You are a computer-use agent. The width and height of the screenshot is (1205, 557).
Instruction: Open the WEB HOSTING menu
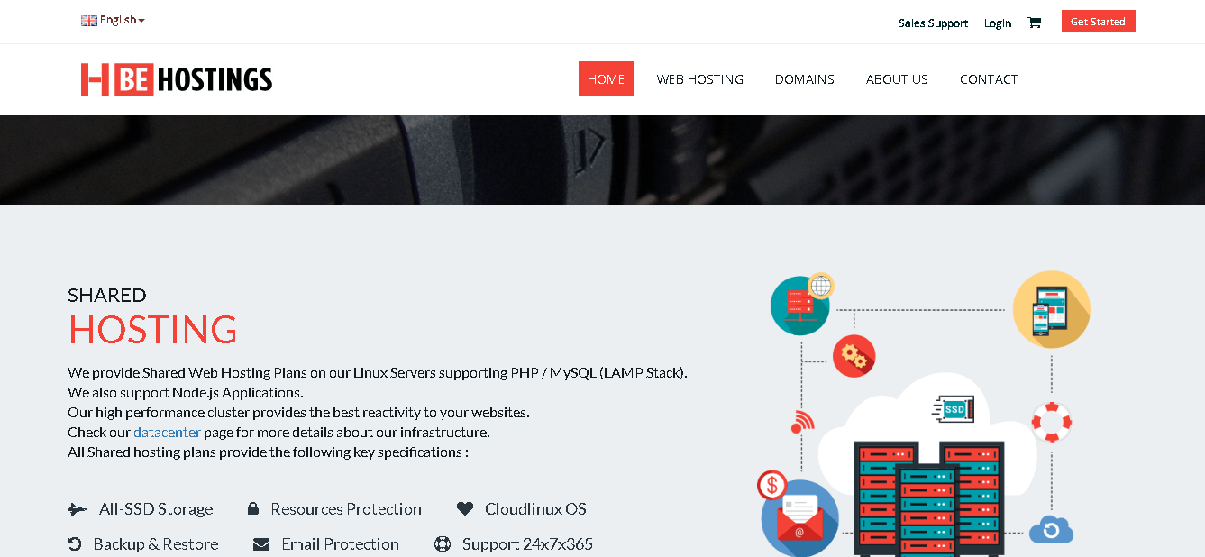pyautogui.click(x=700, y=79)
